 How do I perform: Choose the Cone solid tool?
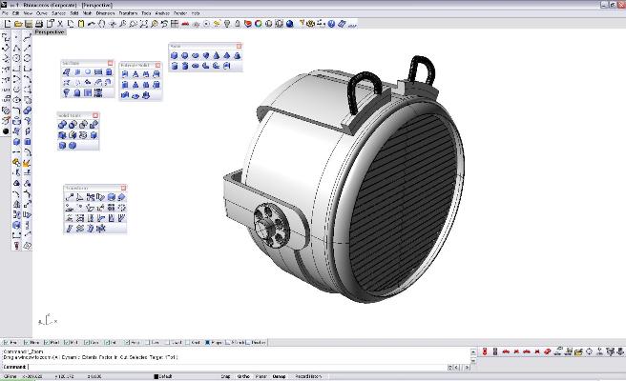click(216, 56)
